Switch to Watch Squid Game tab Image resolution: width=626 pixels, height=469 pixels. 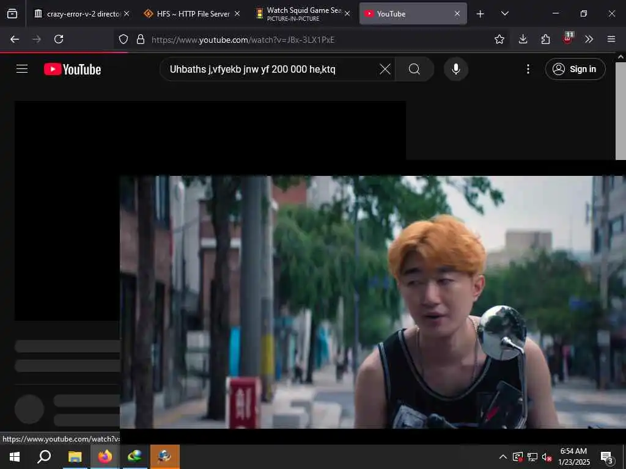tap(303, 13)
